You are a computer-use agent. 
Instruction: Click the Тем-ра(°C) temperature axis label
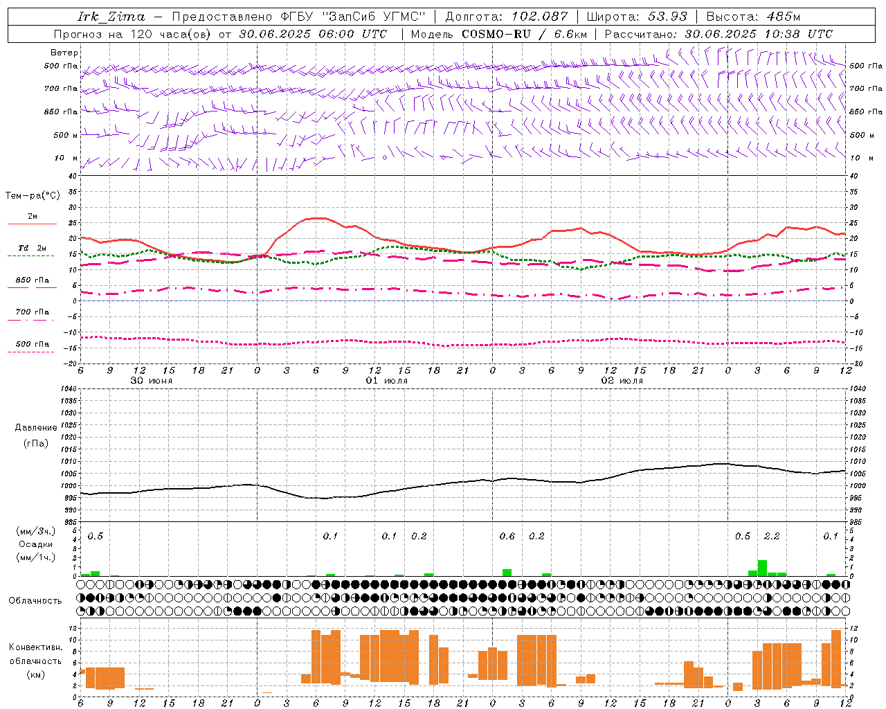click(33, 196)
